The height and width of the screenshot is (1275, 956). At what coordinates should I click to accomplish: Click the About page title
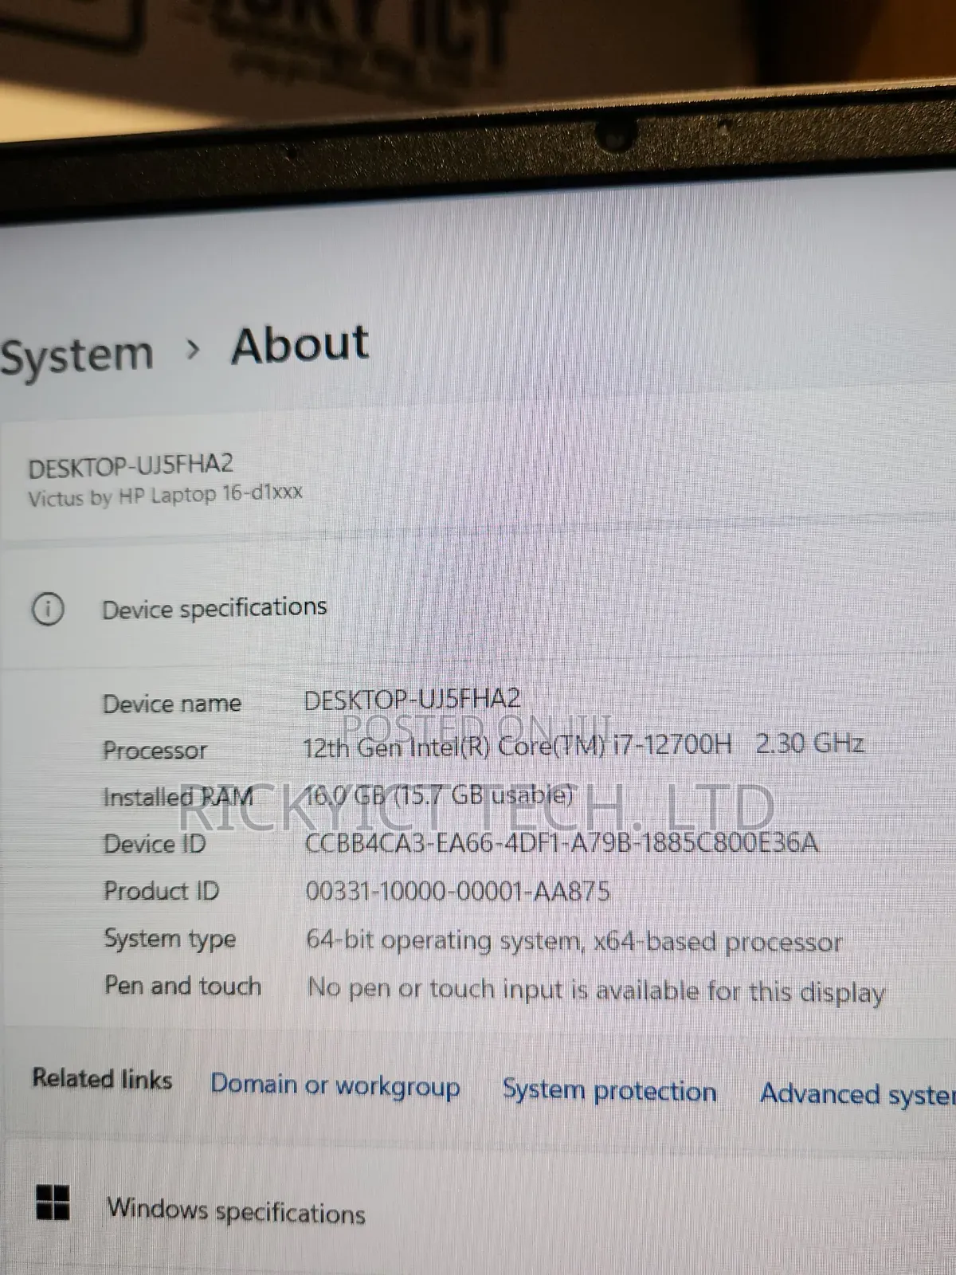(x=300, y=344)
